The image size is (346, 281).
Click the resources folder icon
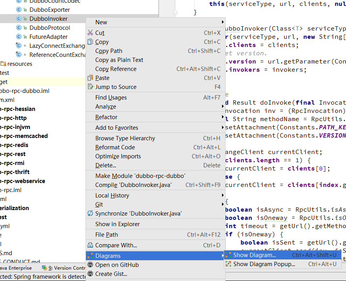coord(3,64)
